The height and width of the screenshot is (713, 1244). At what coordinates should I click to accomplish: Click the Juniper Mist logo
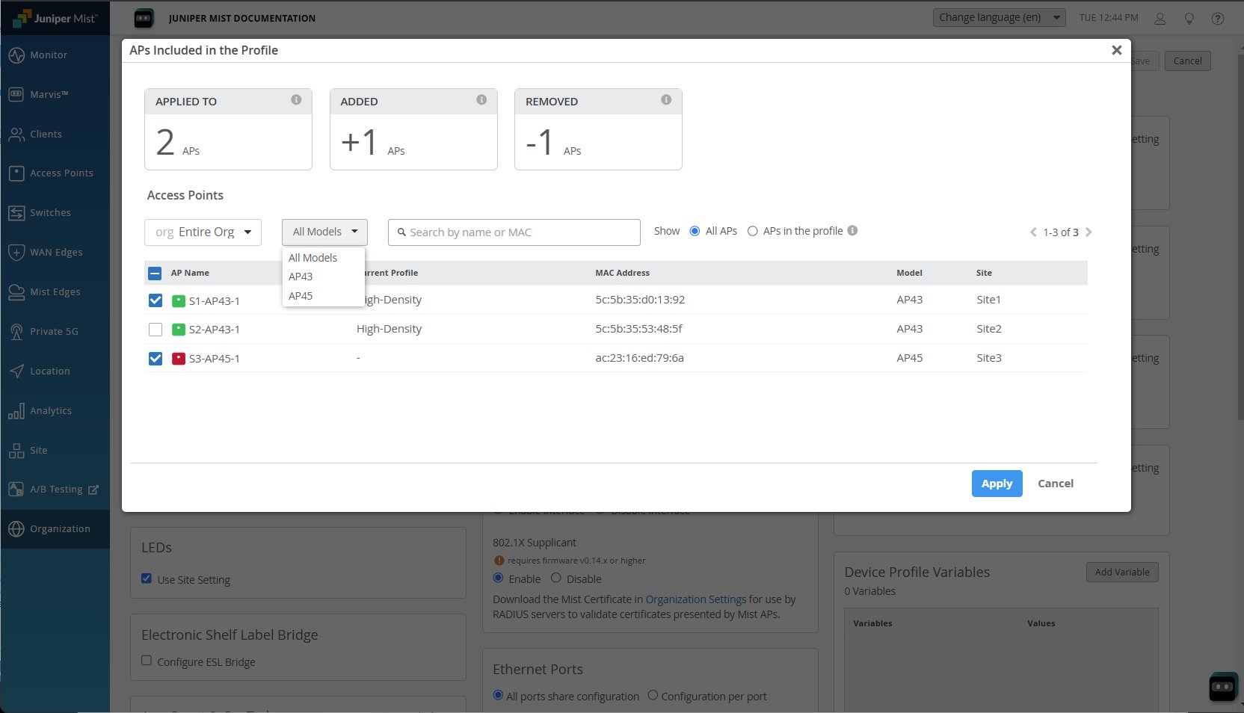click(x=55, y=18)
